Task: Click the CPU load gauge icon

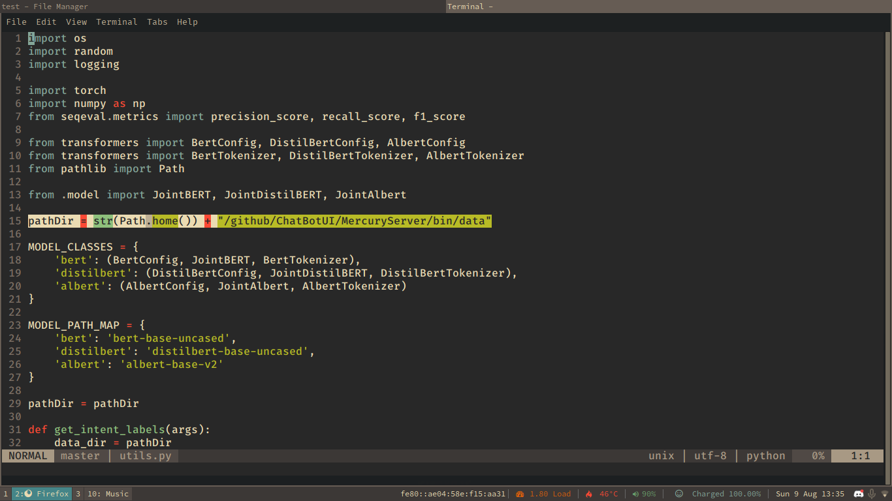Action: pos(520,494)
